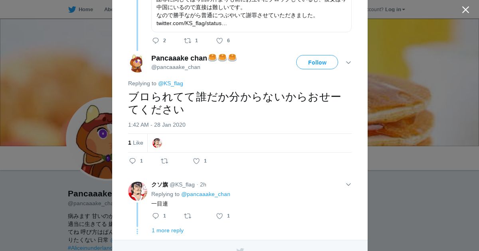479x251 pixels.
Task: Retweet the top tweet with 1 retweet
Action: 188,41
